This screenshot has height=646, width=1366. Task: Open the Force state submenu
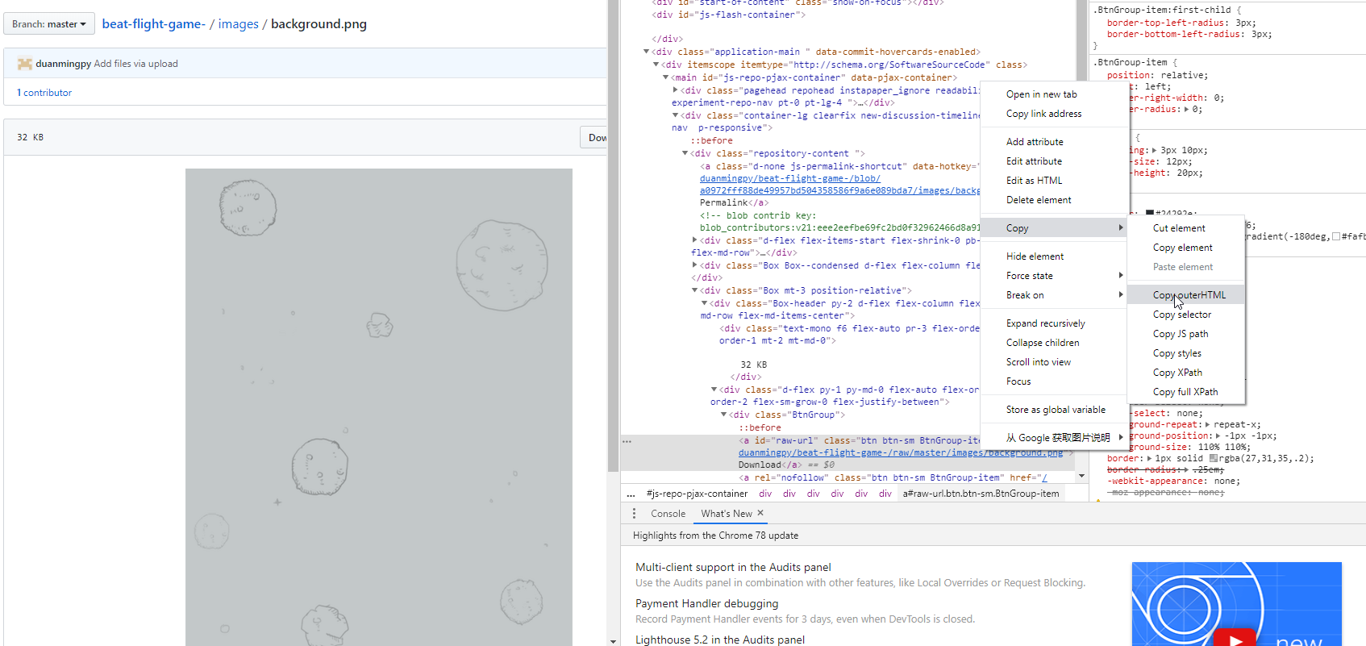[1054, 276]
